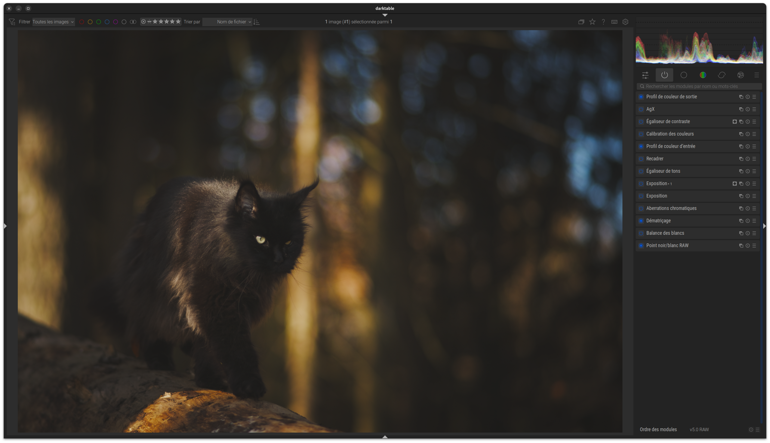Create a new instance of the AgX module
Viewport: 770px width, 443px height.
[741, 109]
